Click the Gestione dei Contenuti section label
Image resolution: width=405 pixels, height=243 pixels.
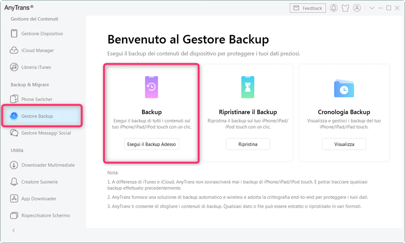point(34,19)
